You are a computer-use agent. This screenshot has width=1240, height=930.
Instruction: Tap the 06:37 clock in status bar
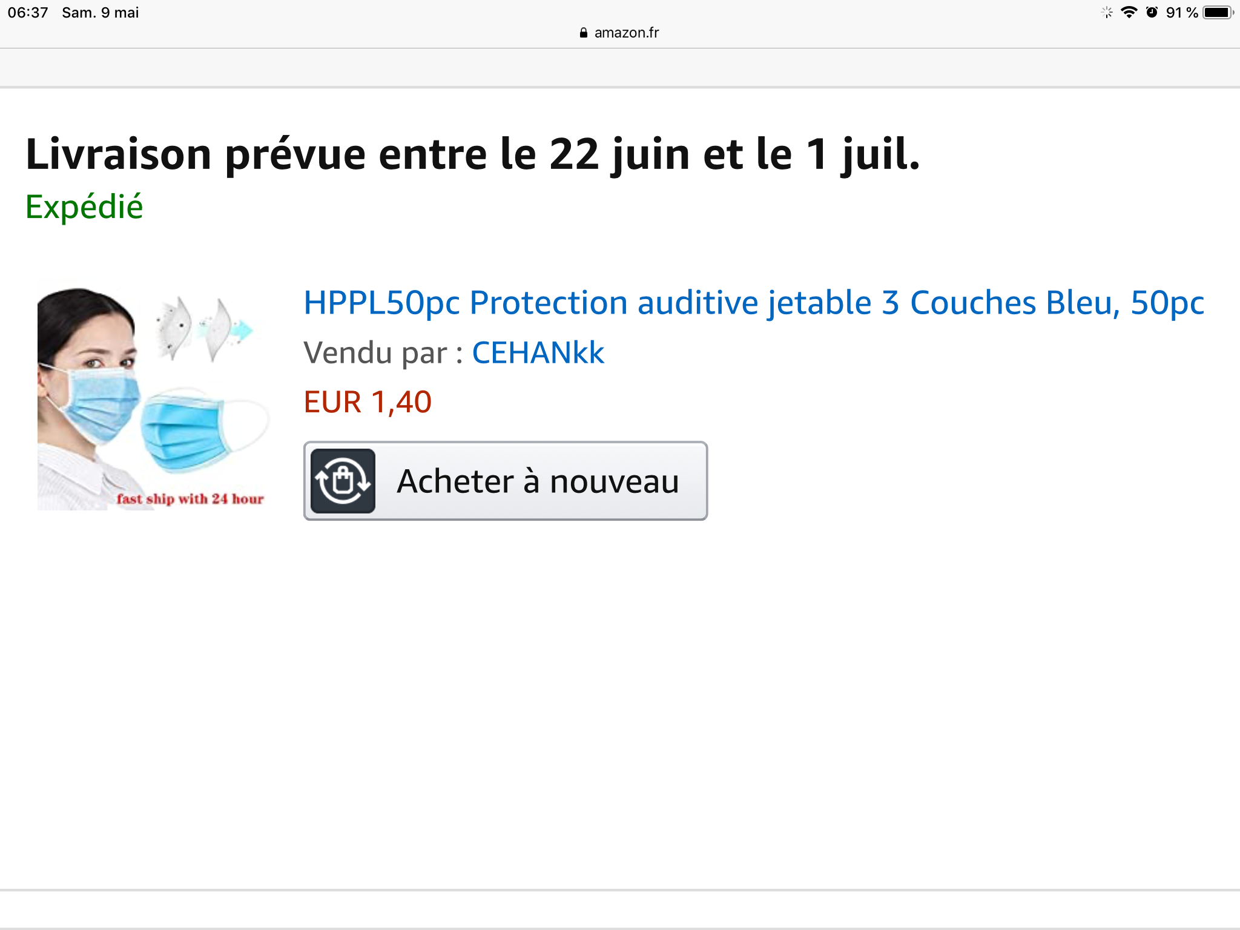[x=28, y=13]
